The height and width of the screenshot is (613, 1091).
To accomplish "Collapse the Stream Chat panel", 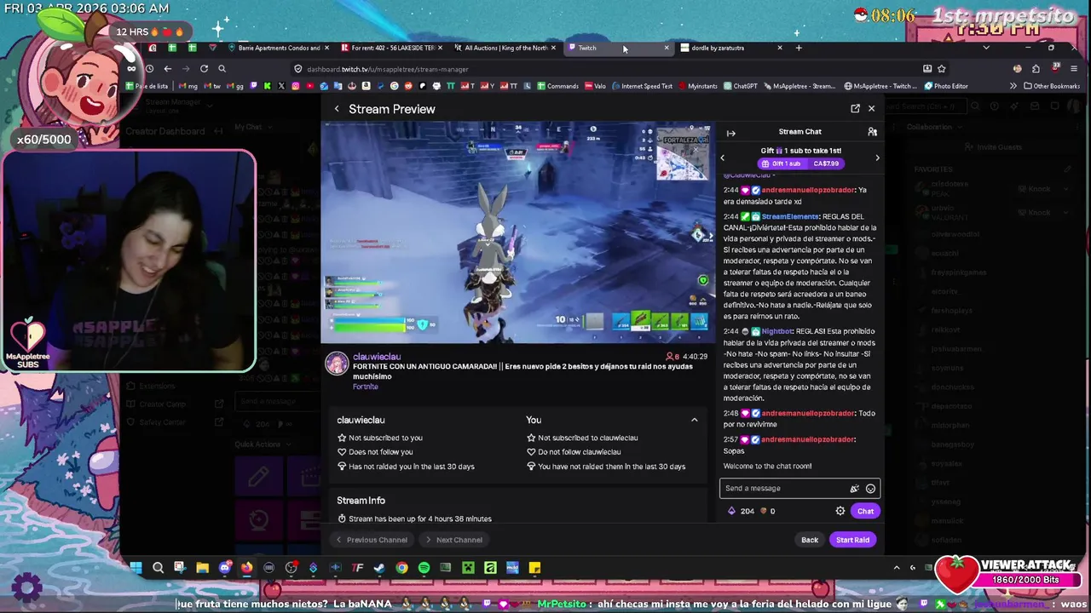I will (730, 132).
